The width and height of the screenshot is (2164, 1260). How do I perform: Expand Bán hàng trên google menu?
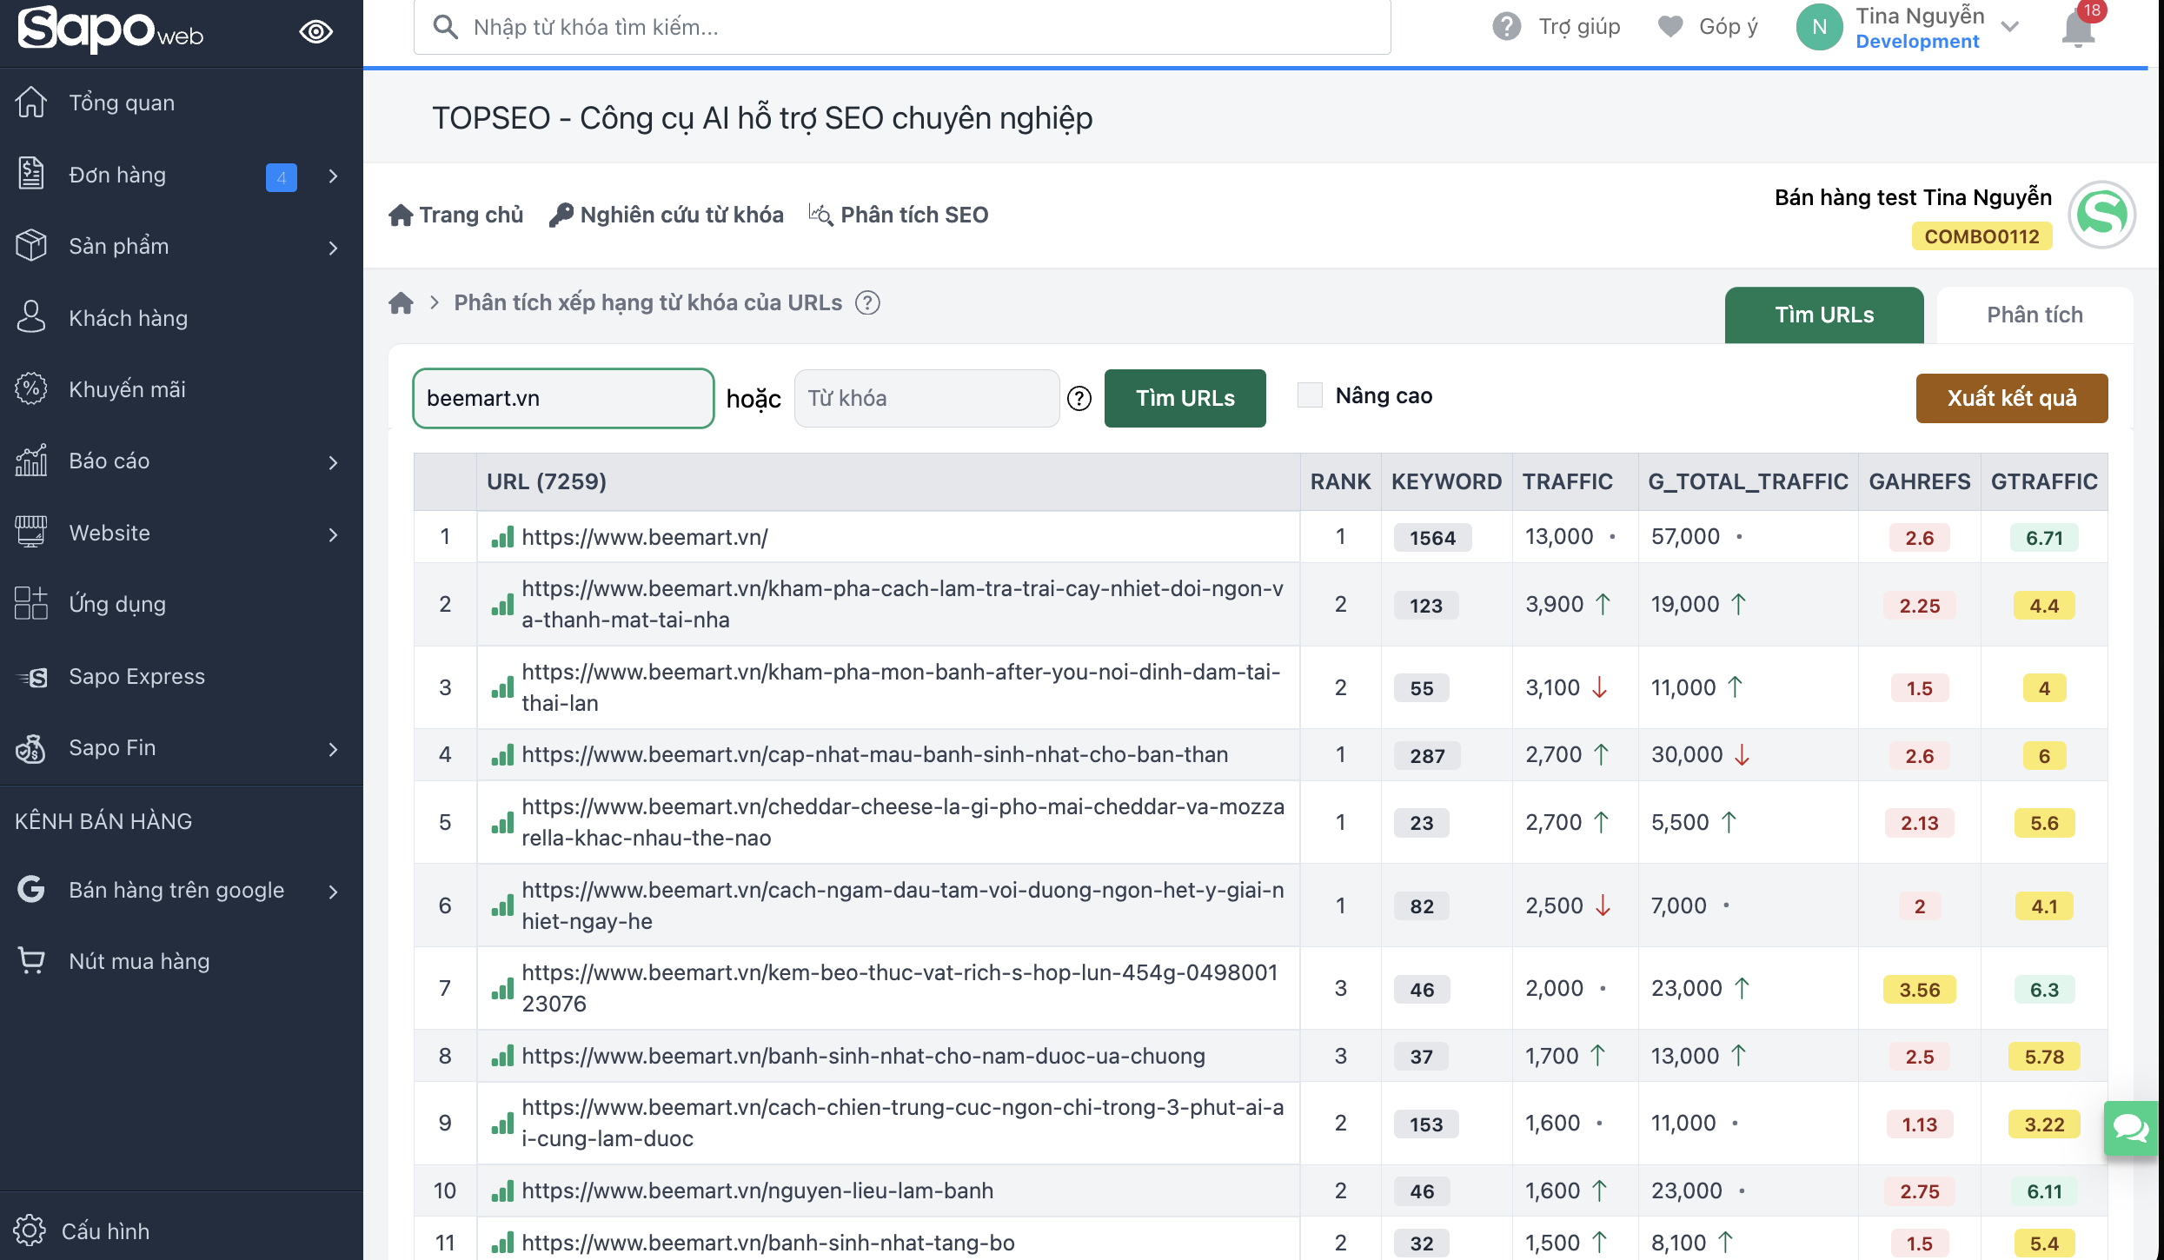333,892
